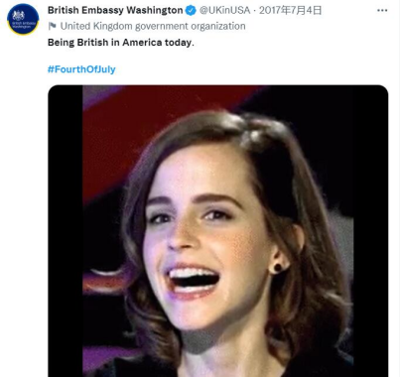Click the black letterbox bar left of the GIF
The height and width of the screenshot is (377, 401).
66,231
